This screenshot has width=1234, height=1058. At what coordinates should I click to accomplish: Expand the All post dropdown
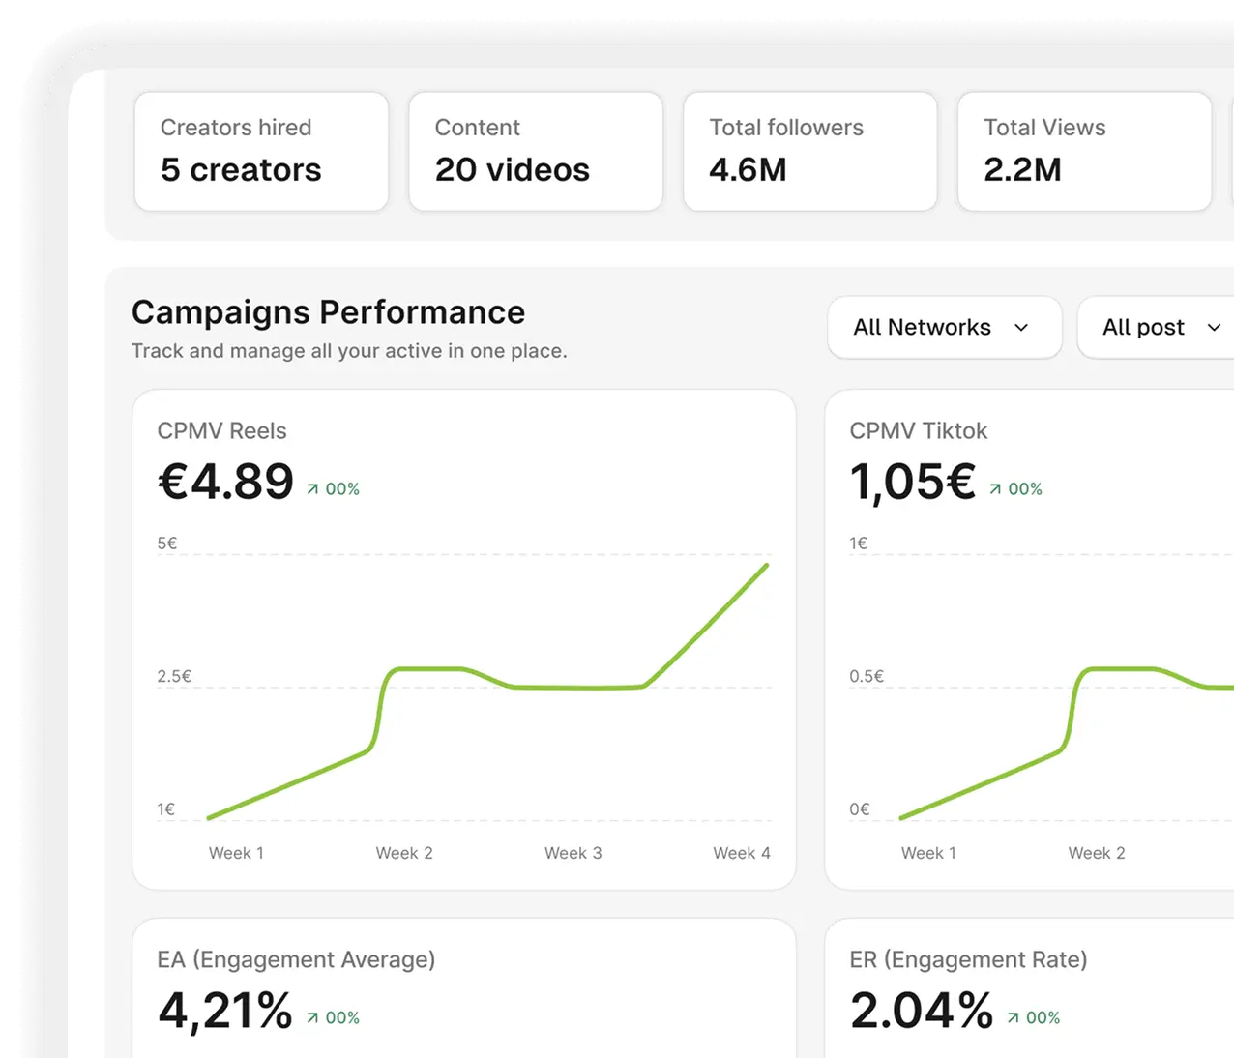1156,327
